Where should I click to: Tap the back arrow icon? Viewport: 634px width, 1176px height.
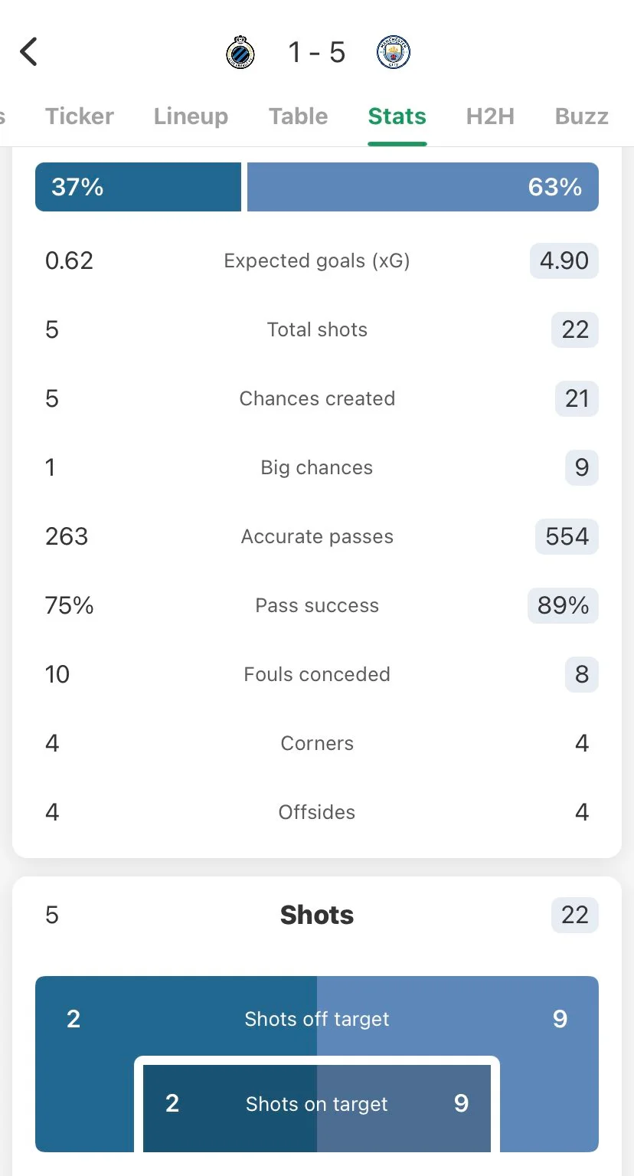(28, 52)
